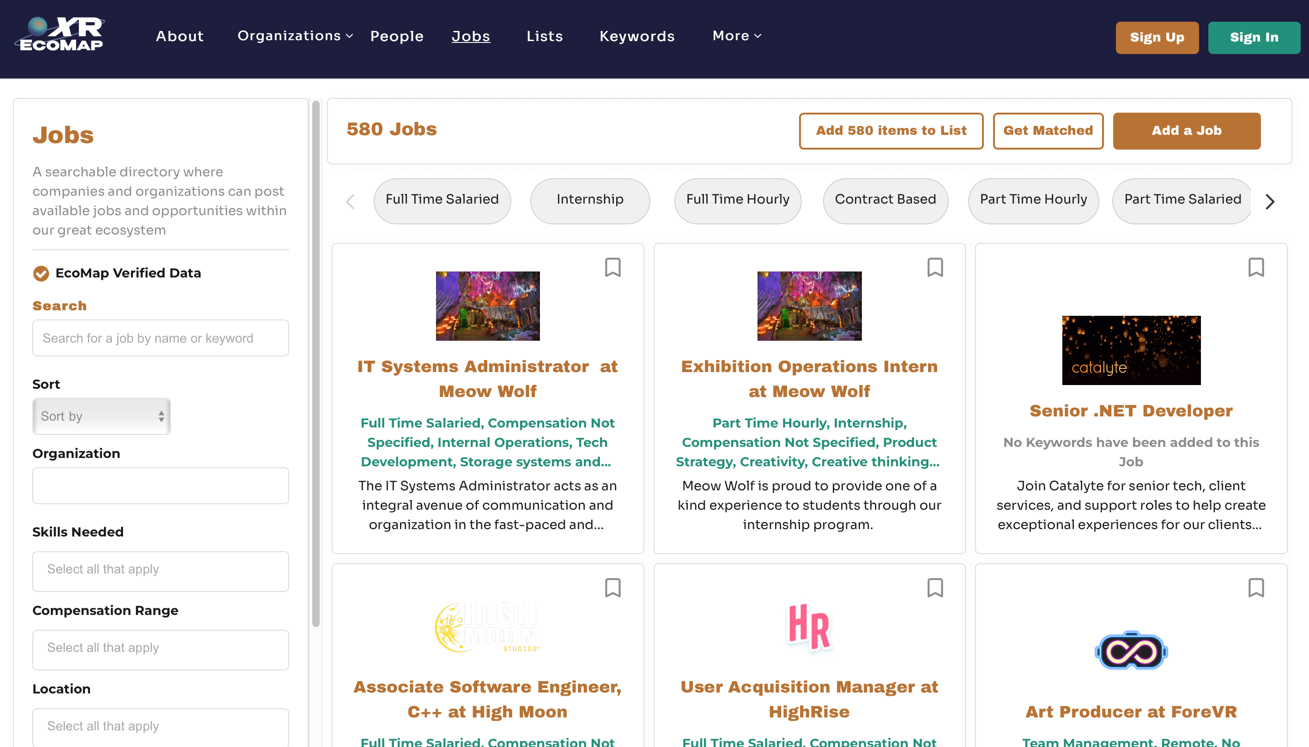This screenshot has width=1309, height=747.
Task: Click the High Moon Studios logo
Action: [487, 627]
